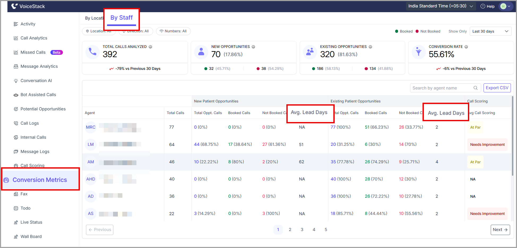This screenshot has height=248, width=517.
Task: Go to Conversation AI
Action: pyautogui.click(x=33, y=81)
